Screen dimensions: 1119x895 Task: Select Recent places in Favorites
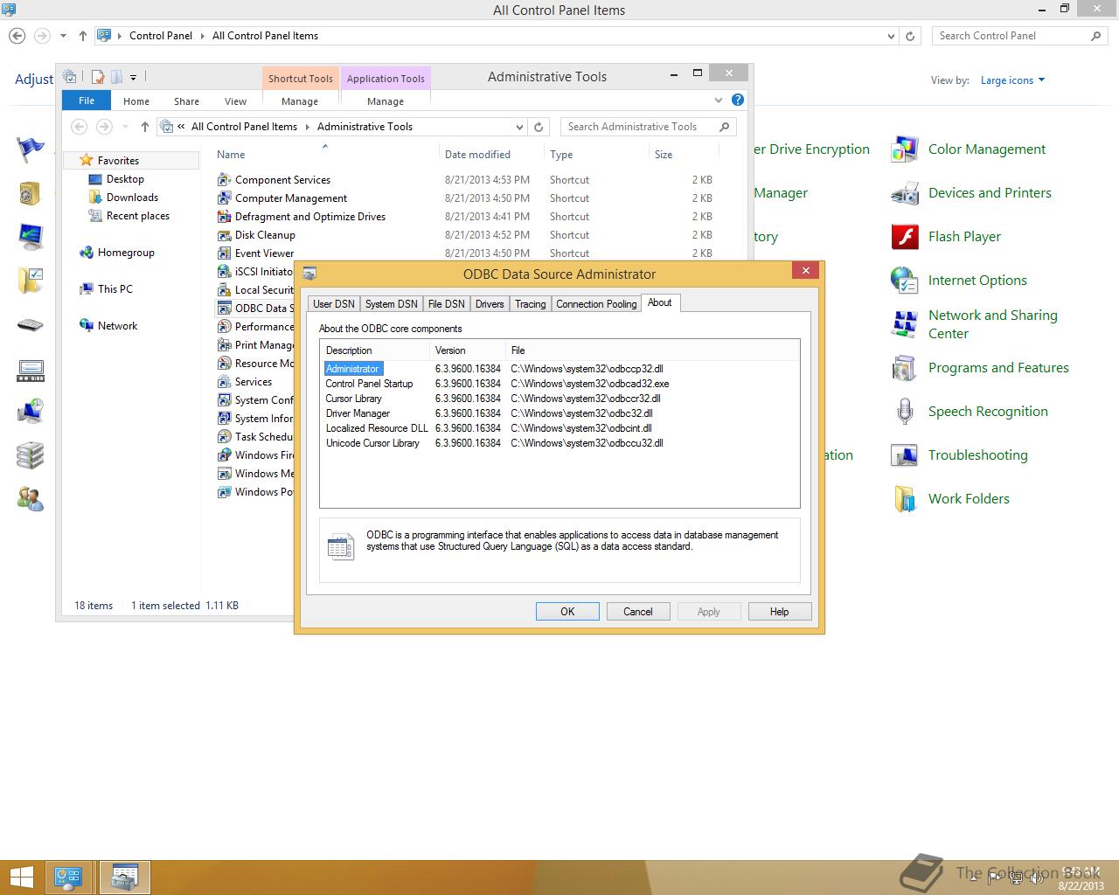pos(138,216)
